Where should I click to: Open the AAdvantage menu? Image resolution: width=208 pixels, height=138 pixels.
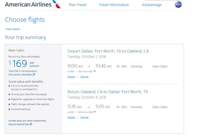152,5
